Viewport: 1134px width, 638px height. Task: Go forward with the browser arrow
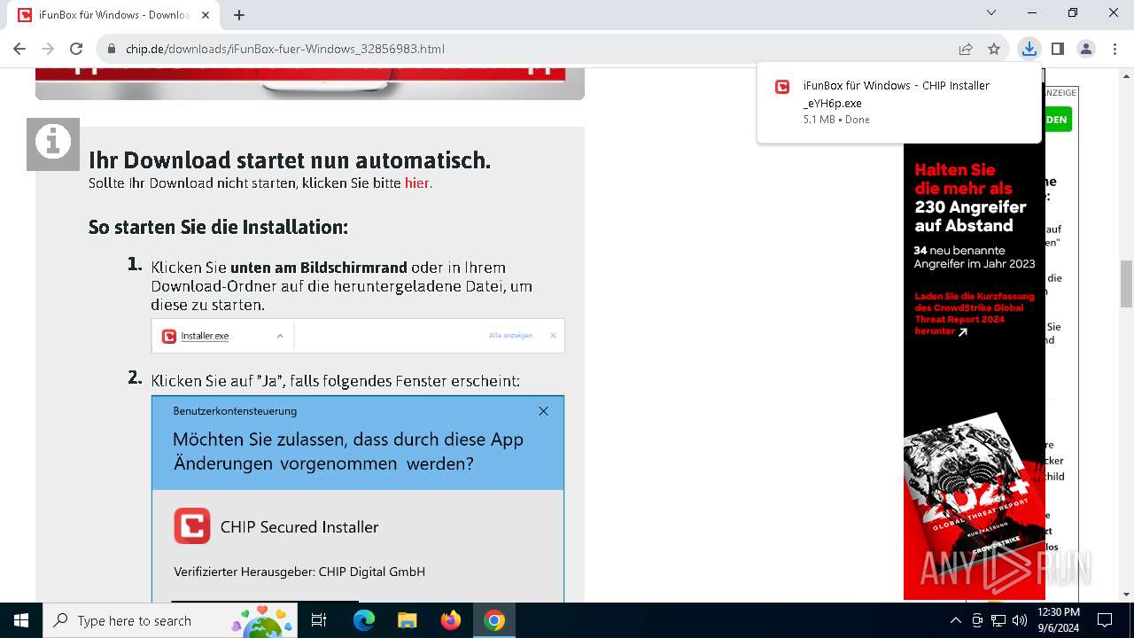click(48, 49)
